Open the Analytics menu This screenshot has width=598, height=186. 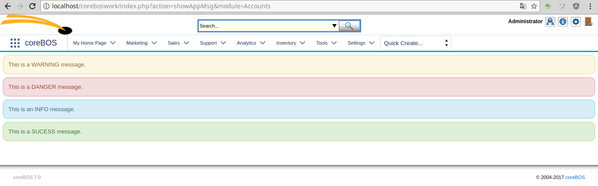(246, 43)
